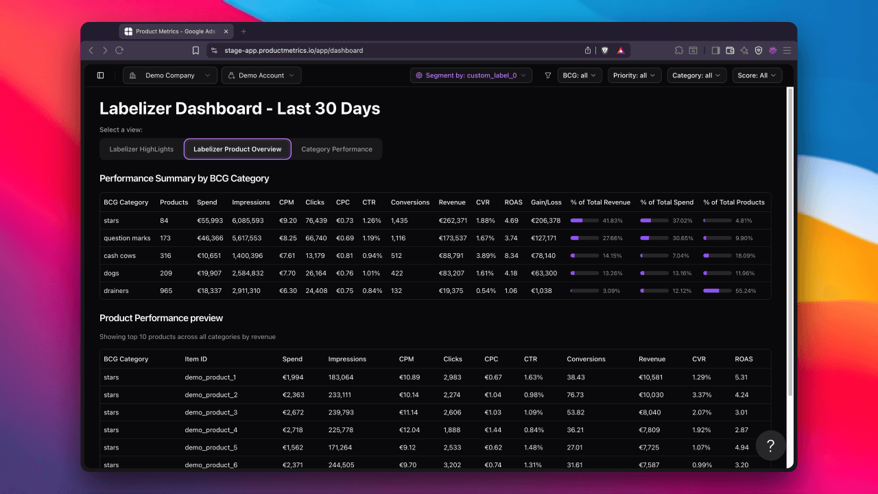The image size is (878, 494).
Task: Click demo_product_4 item ID
Action: 211,430
